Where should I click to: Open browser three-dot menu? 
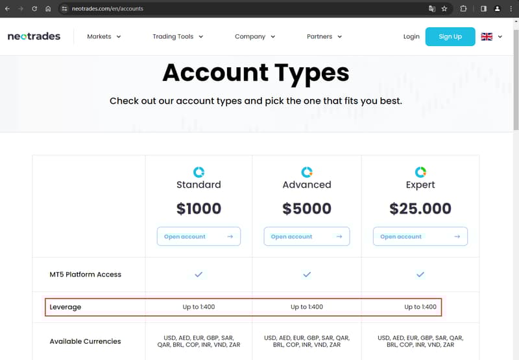pyautogui.click(x=511, y=9)
